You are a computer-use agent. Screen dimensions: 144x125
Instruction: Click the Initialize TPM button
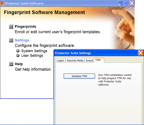(79, 76)
